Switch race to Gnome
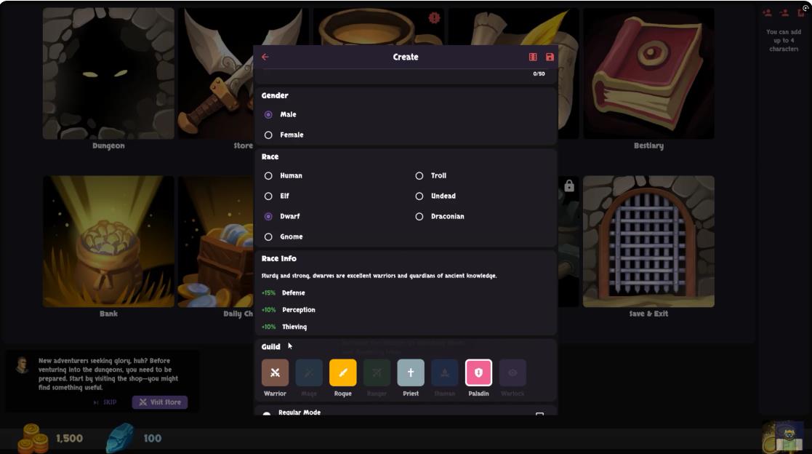The height and width of the screenshot is (454, 812). coord(268,236)
